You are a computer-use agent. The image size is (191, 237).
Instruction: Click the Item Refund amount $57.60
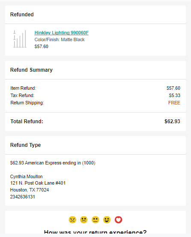(173, 88)
